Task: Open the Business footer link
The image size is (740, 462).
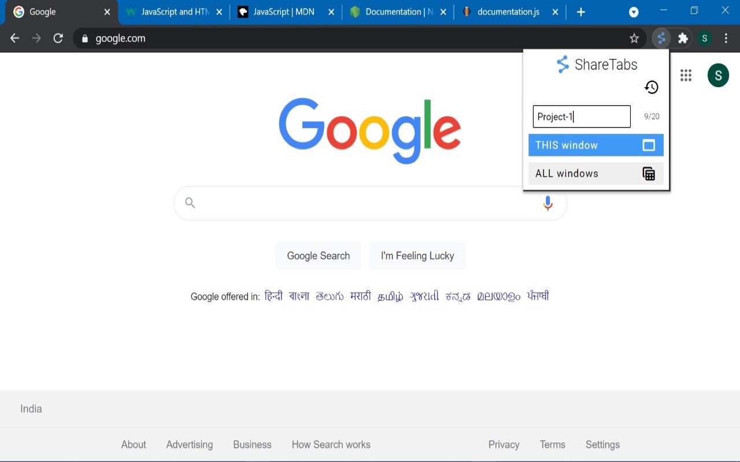Action: pos(252,445)
